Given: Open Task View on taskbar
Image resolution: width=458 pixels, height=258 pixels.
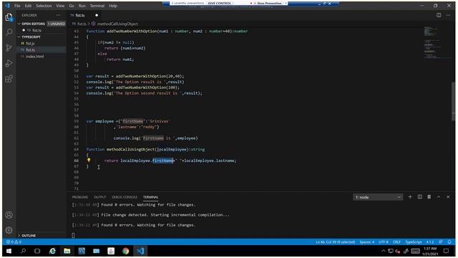Looking at the screenshot, I should point(37,251).
